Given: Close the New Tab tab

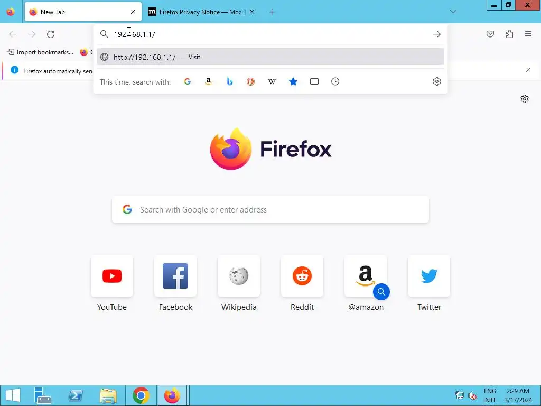Looking at the screenshot, I should tap(133, 12).
